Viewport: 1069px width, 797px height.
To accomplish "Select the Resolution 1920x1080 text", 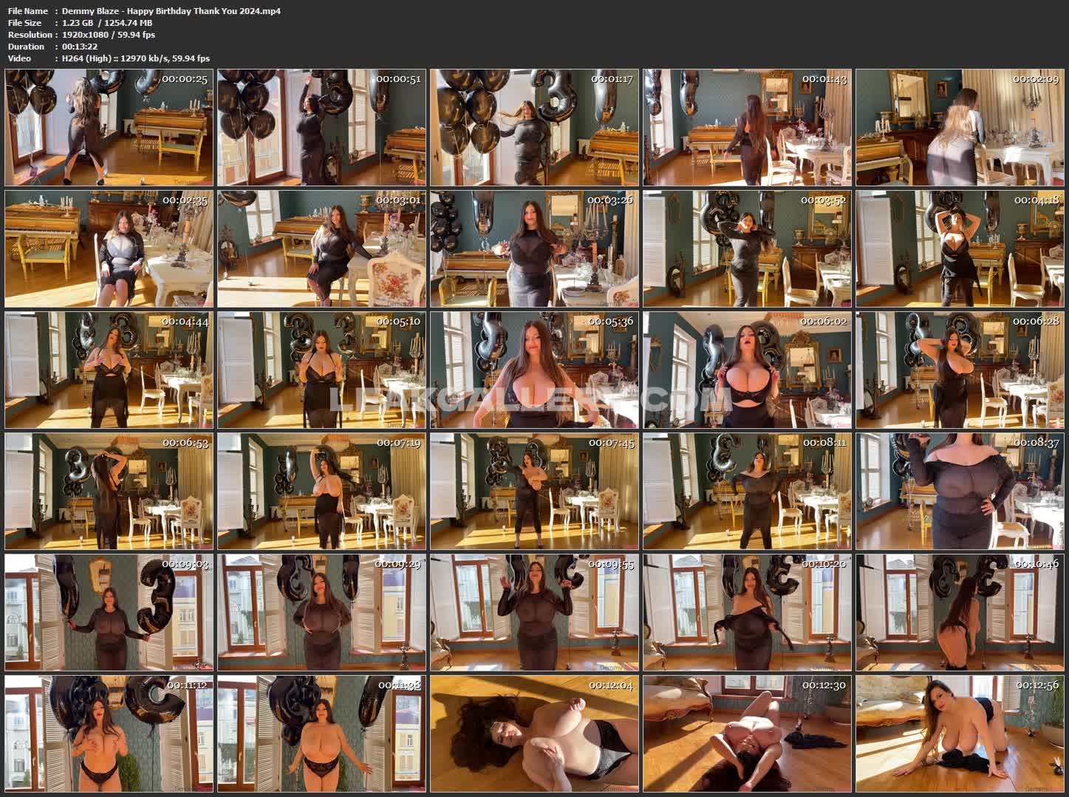I will tap(108, 35).
